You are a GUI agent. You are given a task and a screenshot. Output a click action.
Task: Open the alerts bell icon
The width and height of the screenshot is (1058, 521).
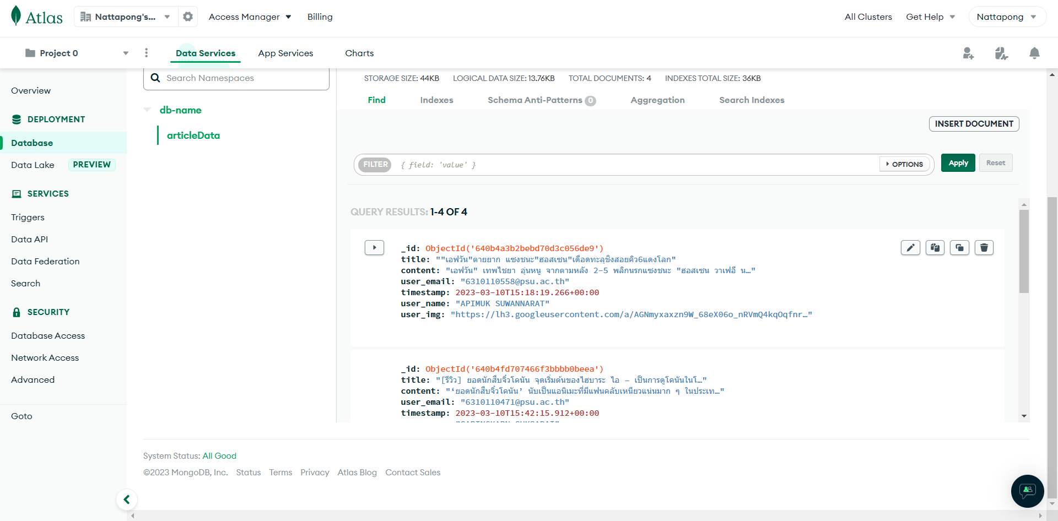click(x=1034, y=53)
